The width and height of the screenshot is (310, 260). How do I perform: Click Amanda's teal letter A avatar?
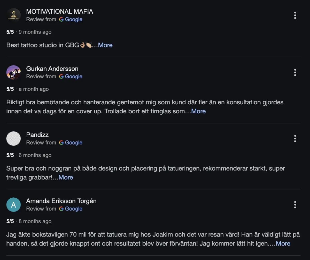click(x=13, y=205)
